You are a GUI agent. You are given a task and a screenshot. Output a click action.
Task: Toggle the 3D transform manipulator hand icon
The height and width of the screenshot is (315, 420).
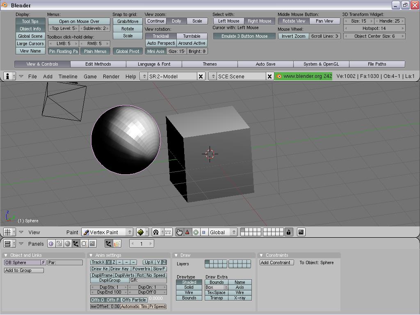click(x=179, y=232)
